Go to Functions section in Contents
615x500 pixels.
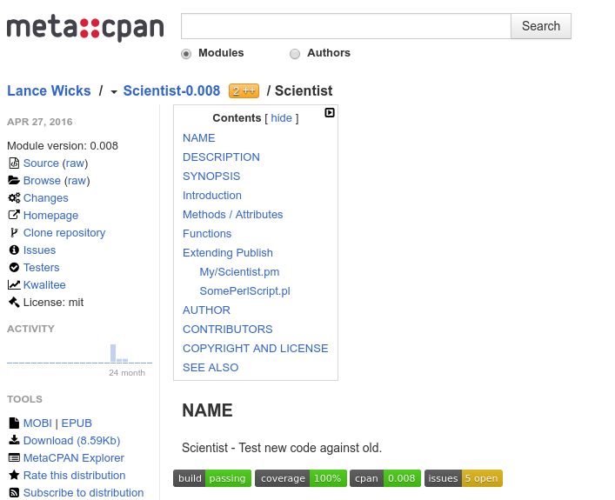coord(207,234)
